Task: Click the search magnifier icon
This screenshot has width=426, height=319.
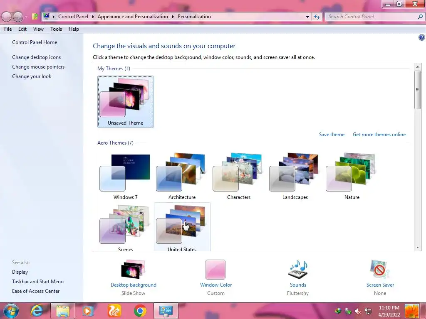Action: pyautogui.click(x=420, y=17)
